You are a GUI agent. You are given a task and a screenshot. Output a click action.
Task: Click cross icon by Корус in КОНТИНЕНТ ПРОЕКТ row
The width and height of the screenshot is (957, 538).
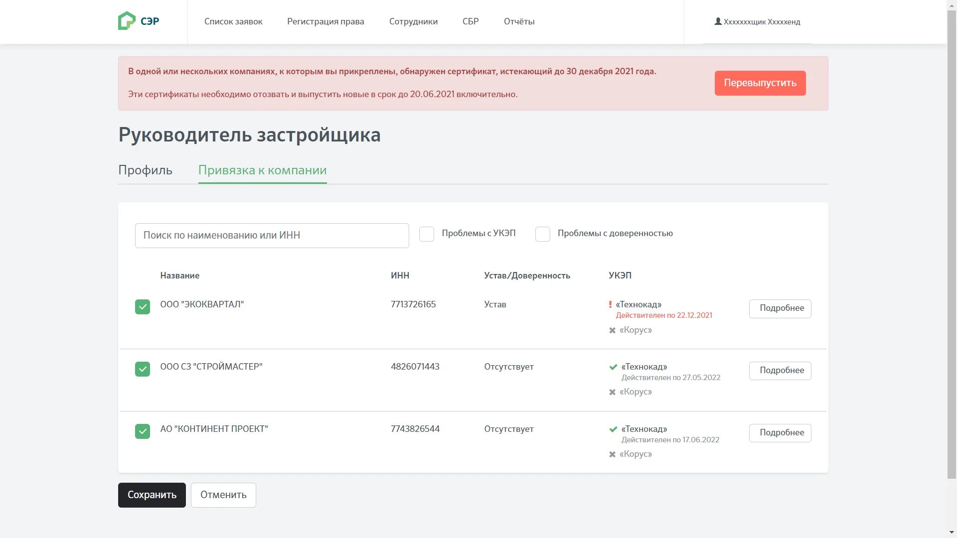612,454
